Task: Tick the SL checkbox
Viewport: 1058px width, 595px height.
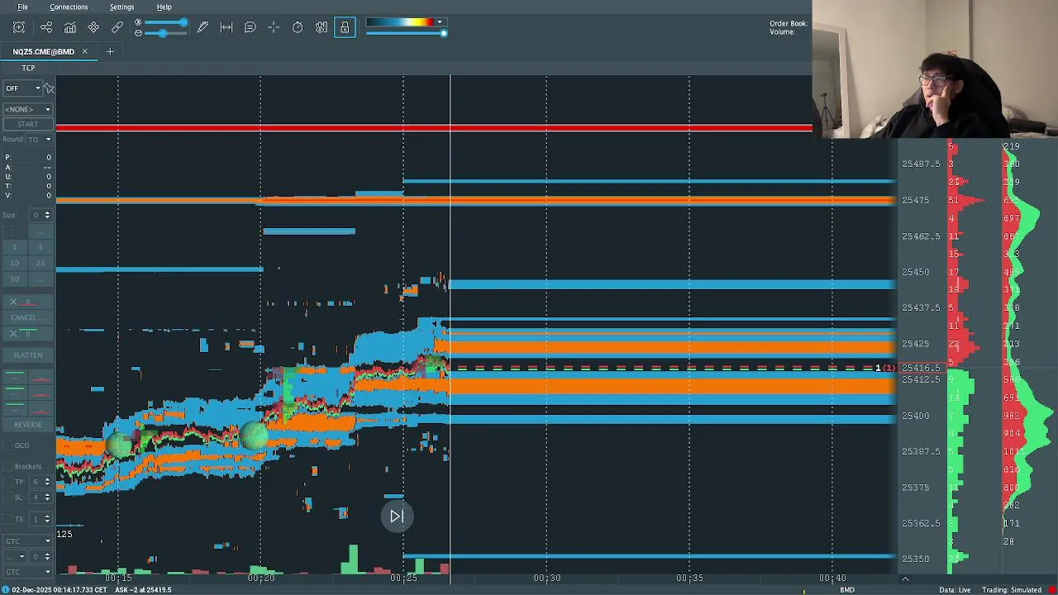Action: [x=7, y=497]
